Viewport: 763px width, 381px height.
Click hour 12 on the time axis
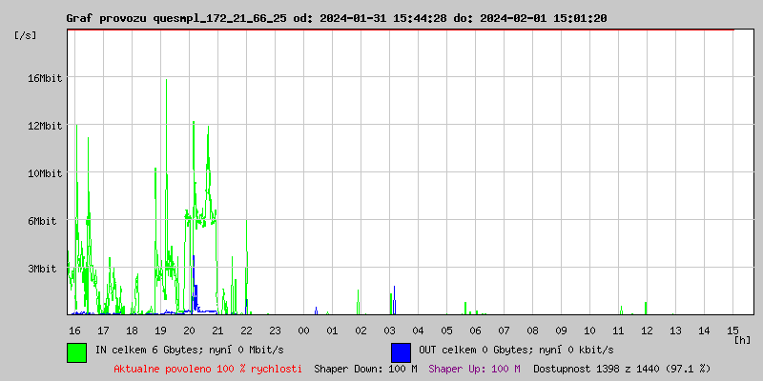[647, 330]
